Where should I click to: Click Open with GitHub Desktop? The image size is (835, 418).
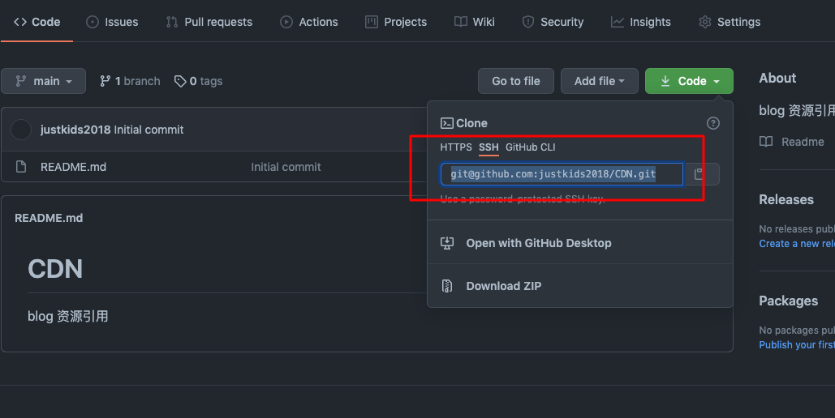538,243
